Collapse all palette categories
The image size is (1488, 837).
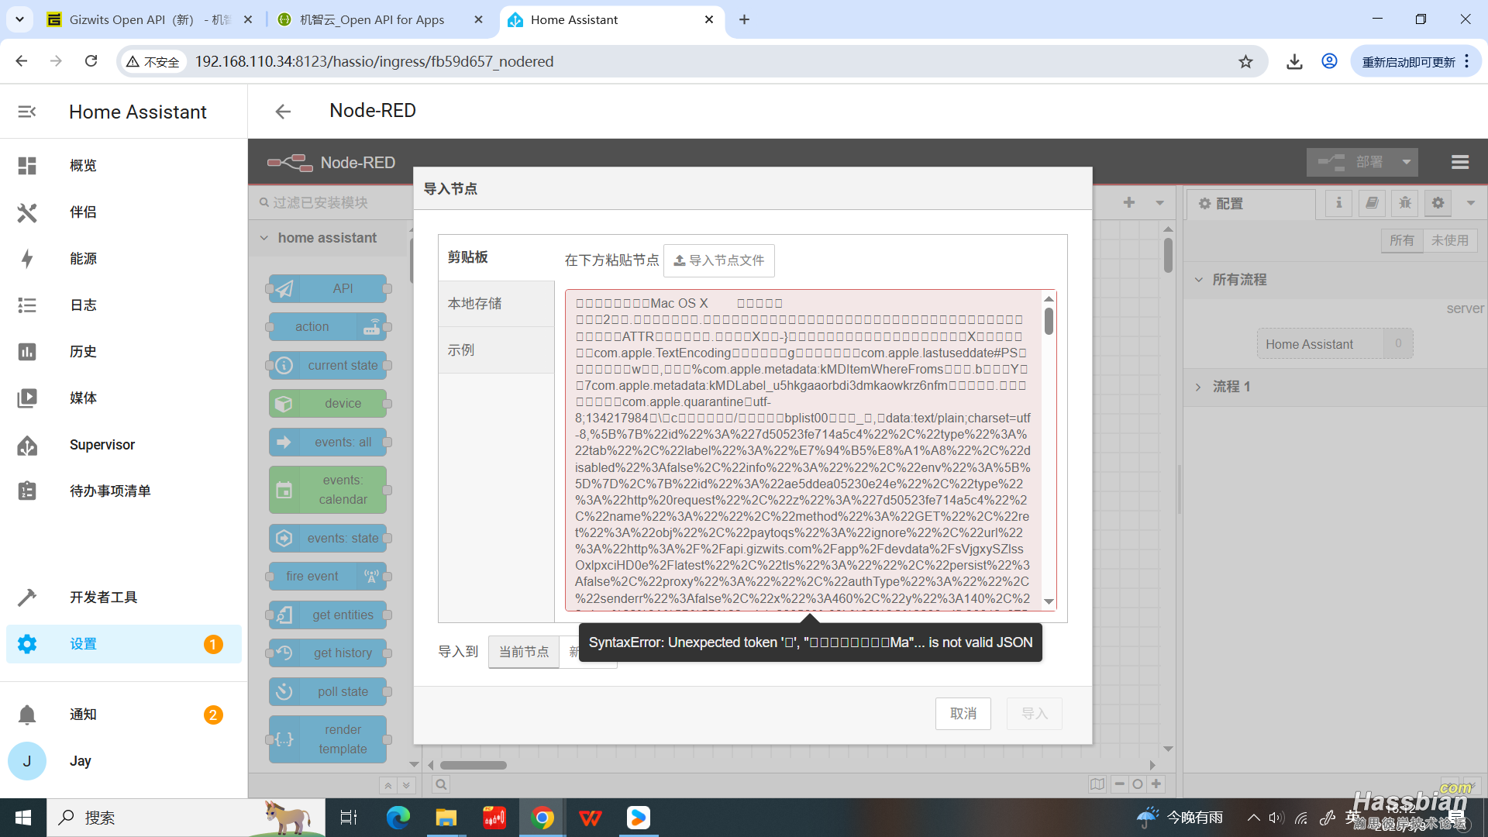coord(387,785)
